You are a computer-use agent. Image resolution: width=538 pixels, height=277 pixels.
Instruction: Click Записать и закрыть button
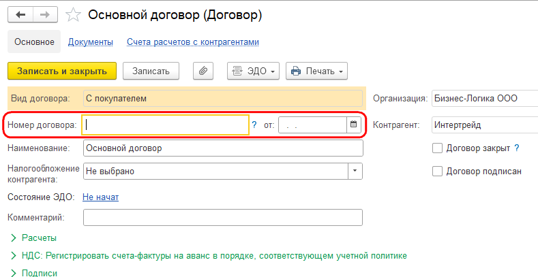[x=62, y=71]
